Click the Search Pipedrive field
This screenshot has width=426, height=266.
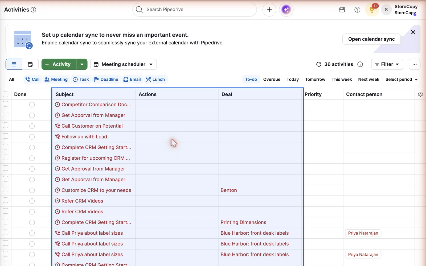click(x=195, y=10)
